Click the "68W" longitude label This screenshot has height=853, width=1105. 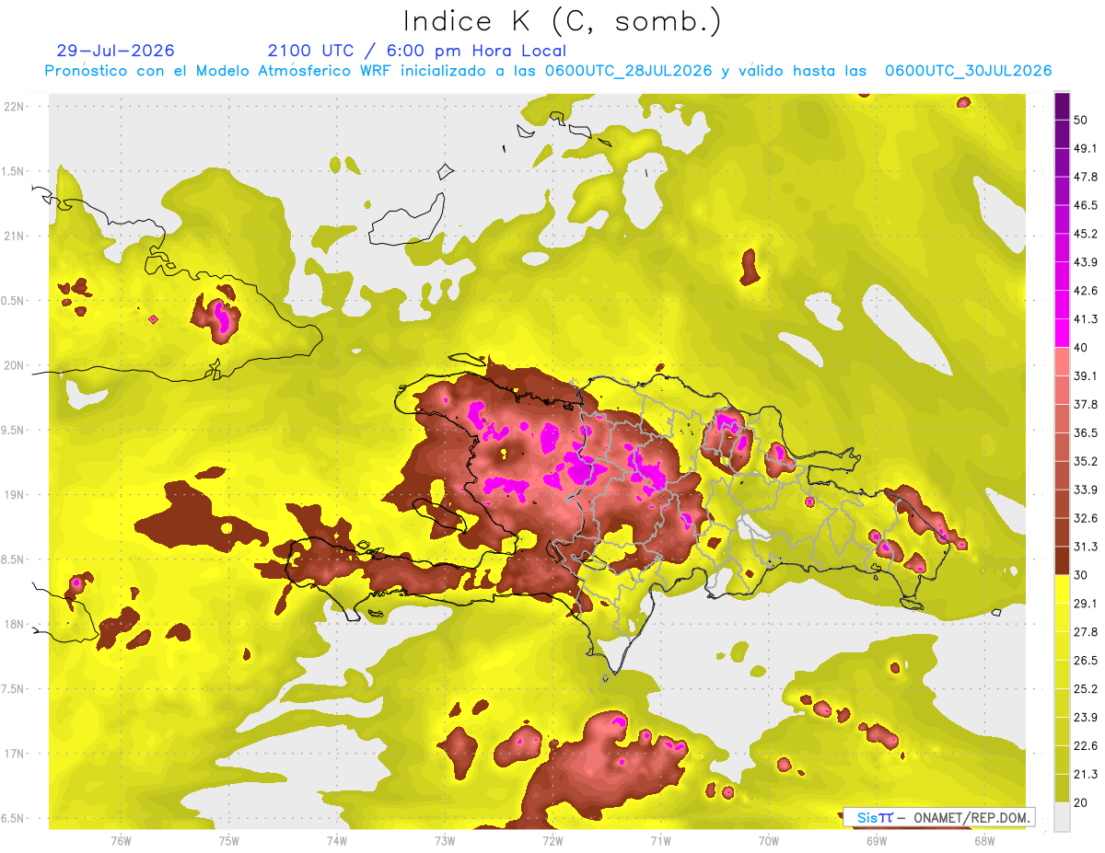click(984, 840)
